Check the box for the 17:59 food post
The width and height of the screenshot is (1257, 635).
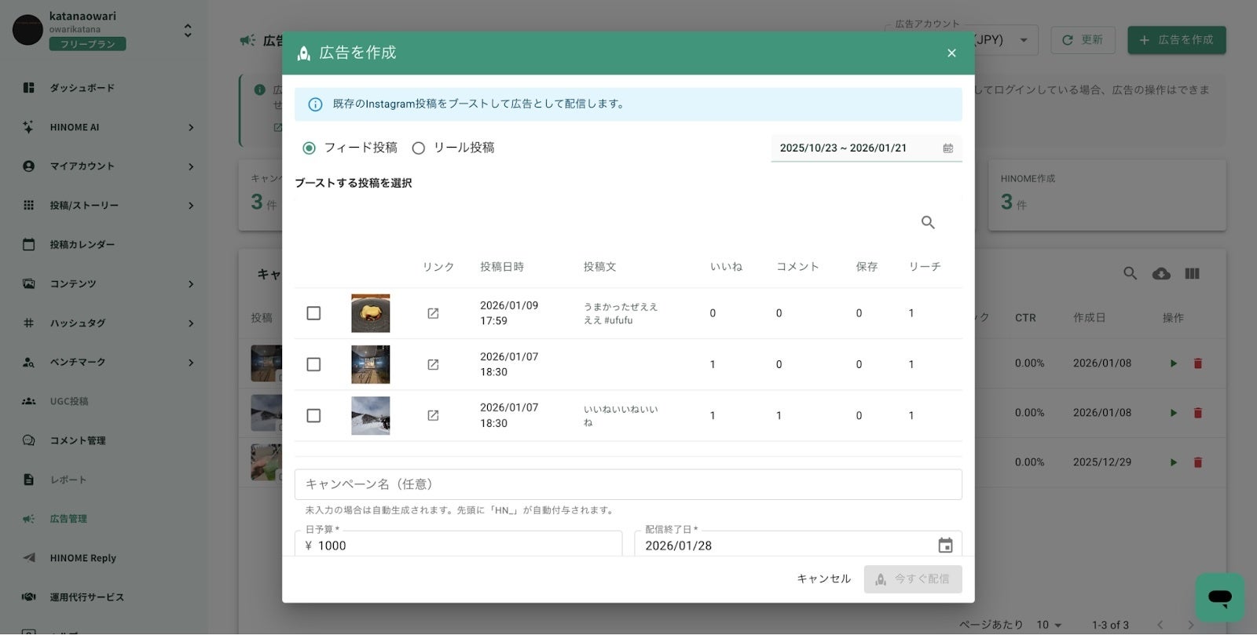[313, 313]
